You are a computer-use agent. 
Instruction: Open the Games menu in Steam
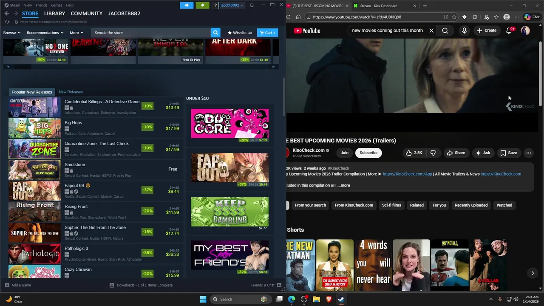click(x=57, y=5)
